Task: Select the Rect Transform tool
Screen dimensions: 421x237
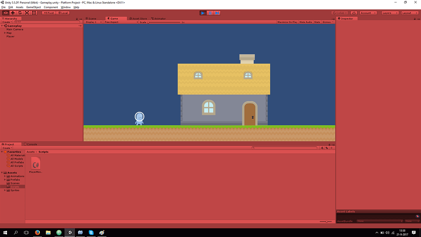Action: point(34,13)
